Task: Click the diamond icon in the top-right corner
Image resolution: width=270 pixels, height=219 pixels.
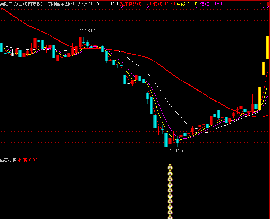Action: click(262, 4)
